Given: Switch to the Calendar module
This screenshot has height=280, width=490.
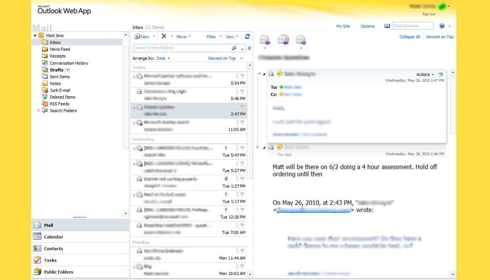Looking at the screenshot, I should point(80,237).
